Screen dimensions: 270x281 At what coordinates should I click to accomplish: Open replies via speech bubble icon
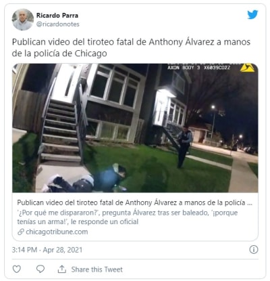point(40,269)
